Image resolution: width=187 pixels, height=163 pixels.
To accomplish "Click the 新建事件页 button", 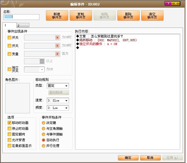I will tap(57, 16).
